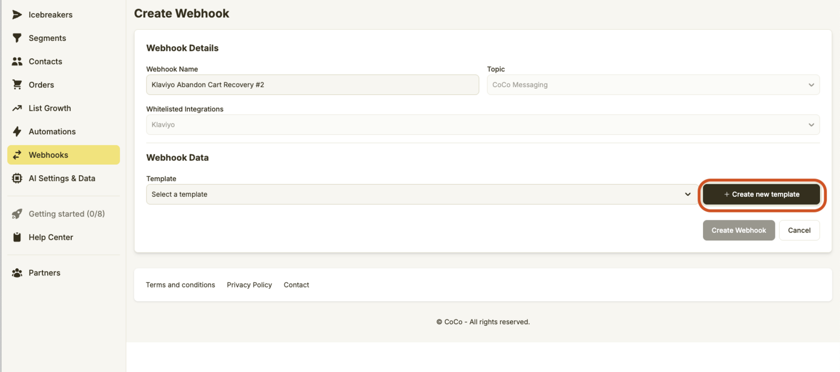Image resolution: width=840 pixels, height=372 pixels.
Task: Expand the Topic dropdown
Action: pos(653,85)
